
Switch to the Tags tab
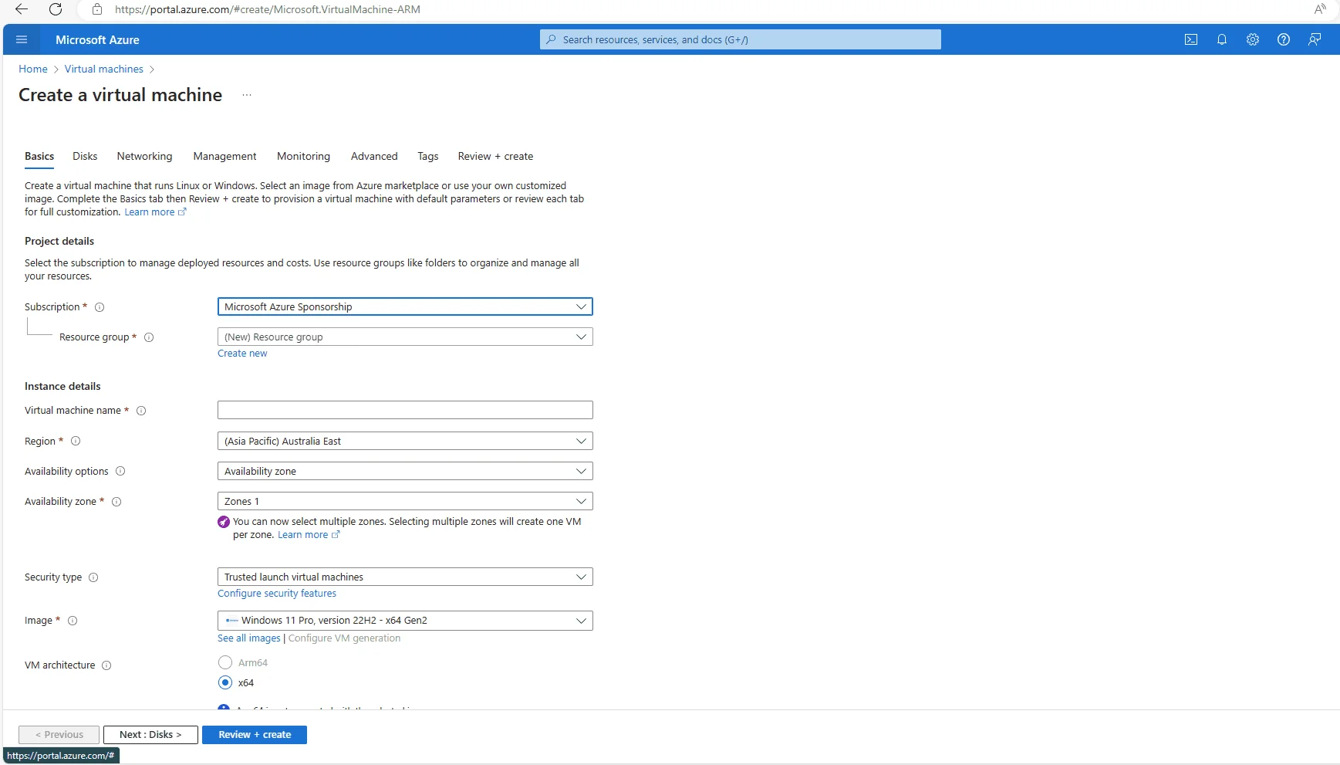pos(428,156)
